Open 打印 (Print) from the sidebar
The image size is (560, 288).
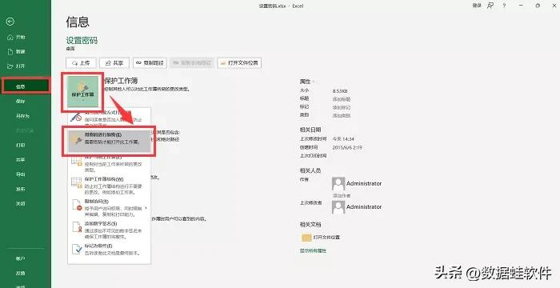pos(20,145)
